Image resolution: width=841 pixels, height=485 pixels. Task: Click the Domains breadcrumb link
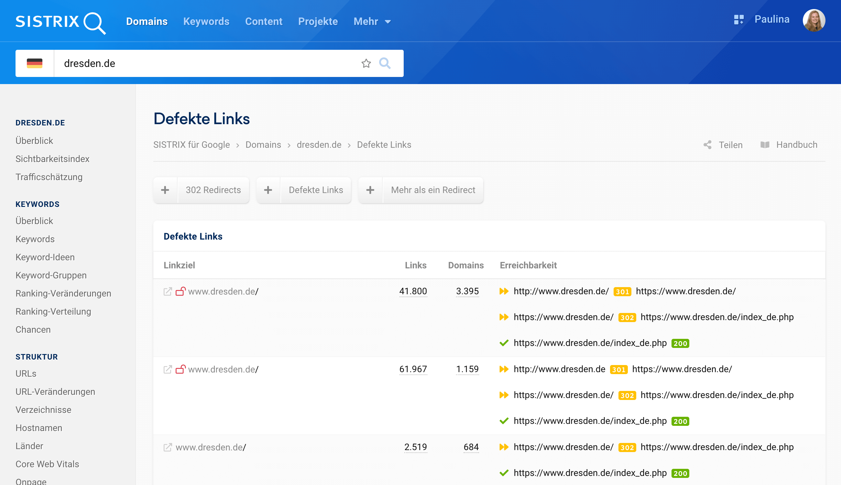(x=263, y=145)
